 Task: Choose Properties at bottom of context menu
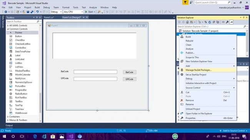point(208,118)
